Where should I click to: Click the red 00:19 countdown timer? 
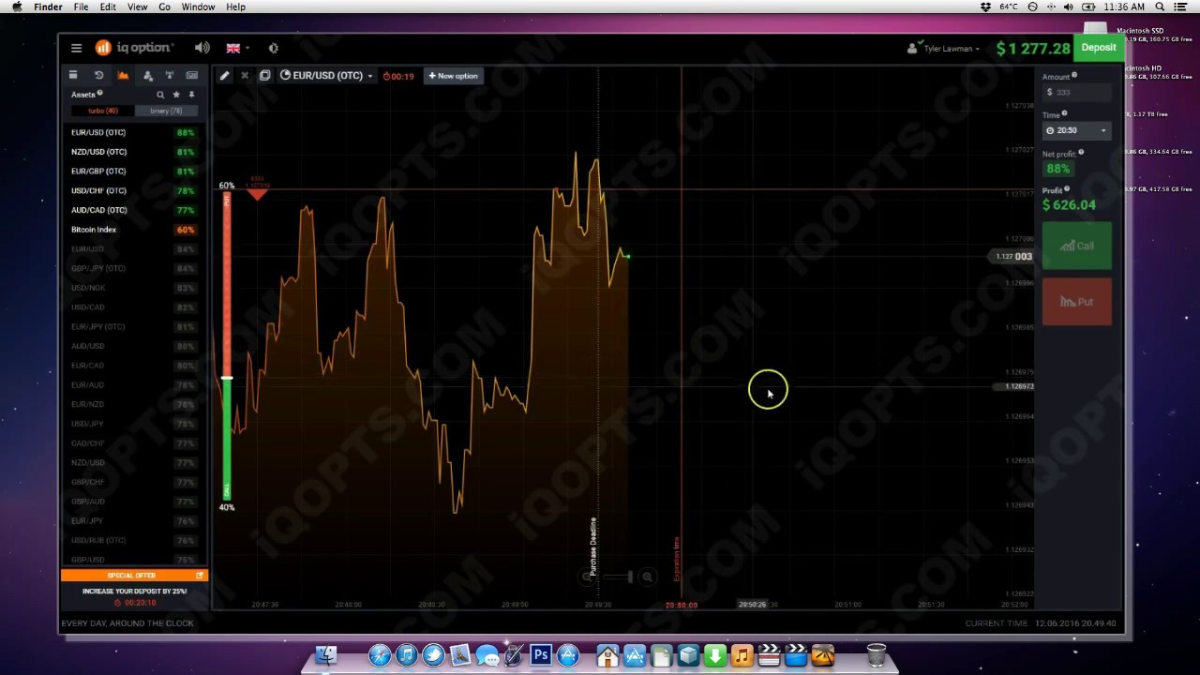398,76
